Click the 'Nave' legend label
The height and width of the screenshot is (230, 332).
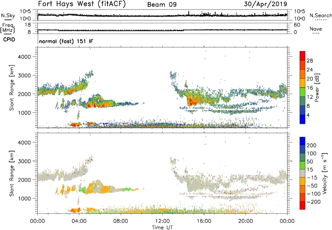pos(316,29)
